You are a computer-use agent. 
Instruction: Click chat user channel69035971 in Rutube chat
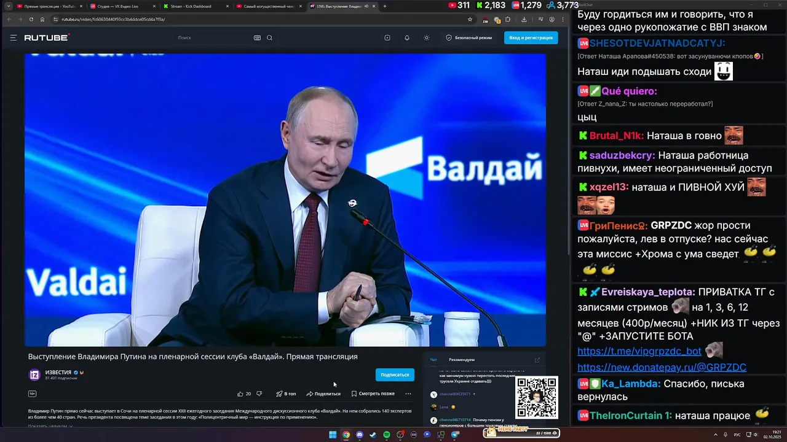pos(454,394)
